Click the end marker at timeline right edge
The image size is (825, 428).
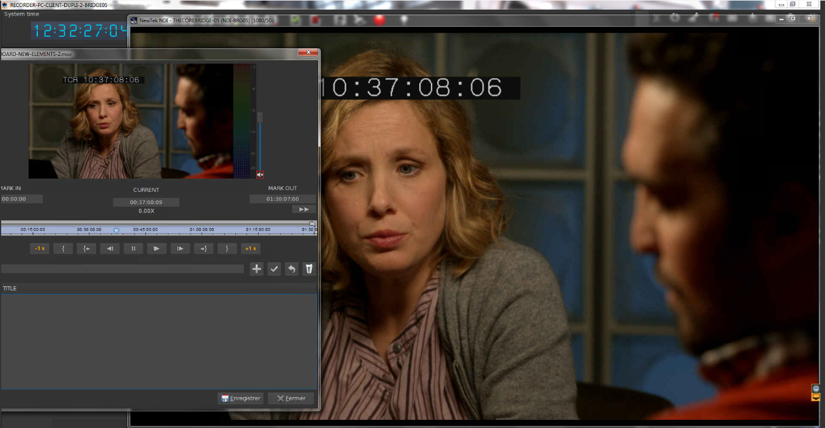(312, 224)
